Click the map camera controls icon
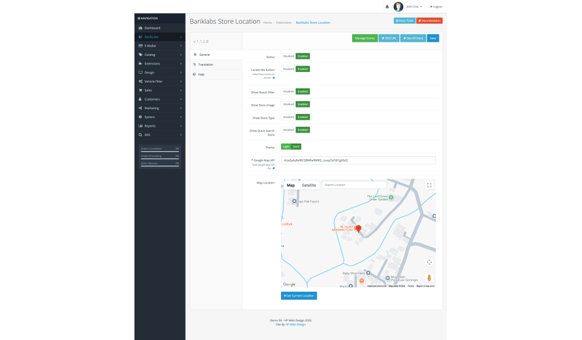This screenshot has height=340, width=582. pyautogui.click(x=429, y=262)
